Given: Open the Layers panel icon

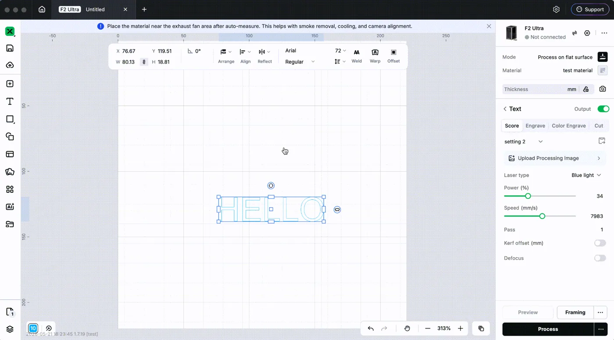Looking at the screenshot, I should coord(10,329).
